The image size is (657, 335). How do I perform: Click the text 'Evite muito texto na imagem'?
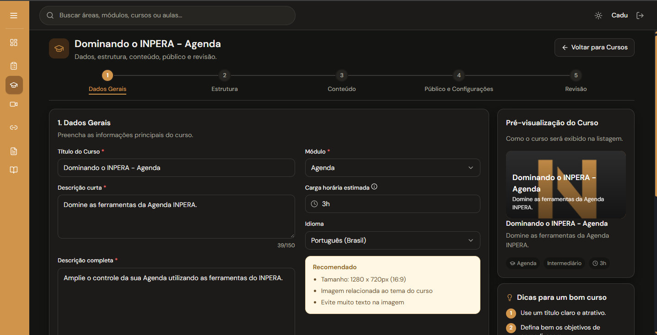click(362, 302)
